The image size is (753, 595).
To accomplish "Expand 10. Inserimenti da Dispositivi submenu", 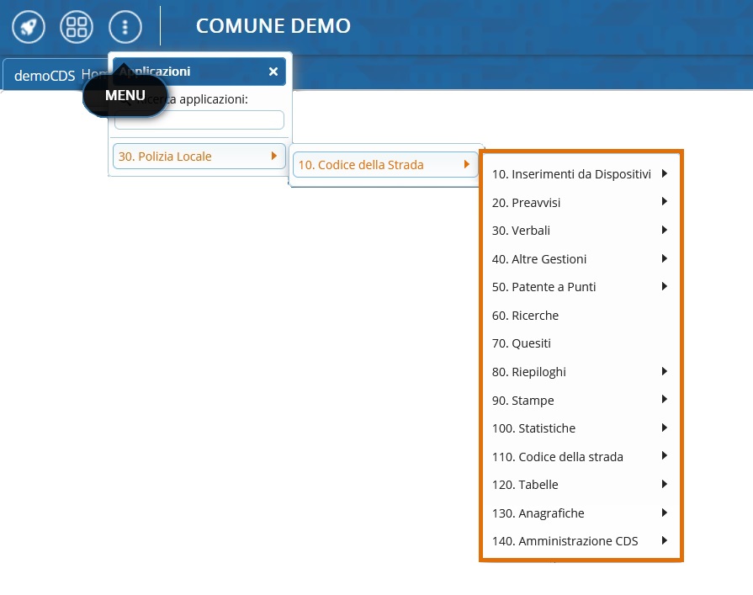I will (x=572, y=174).
